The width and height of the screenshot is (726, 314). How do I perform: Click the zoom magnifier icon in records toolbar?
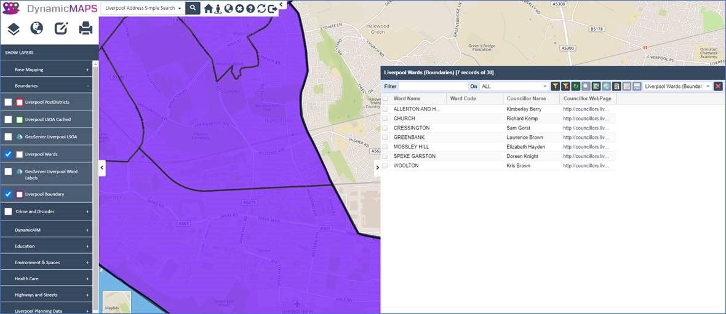[x=586, y=87]
